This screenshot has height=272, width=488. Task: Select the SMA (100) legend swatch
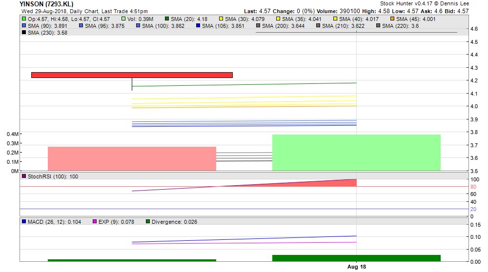138,26
